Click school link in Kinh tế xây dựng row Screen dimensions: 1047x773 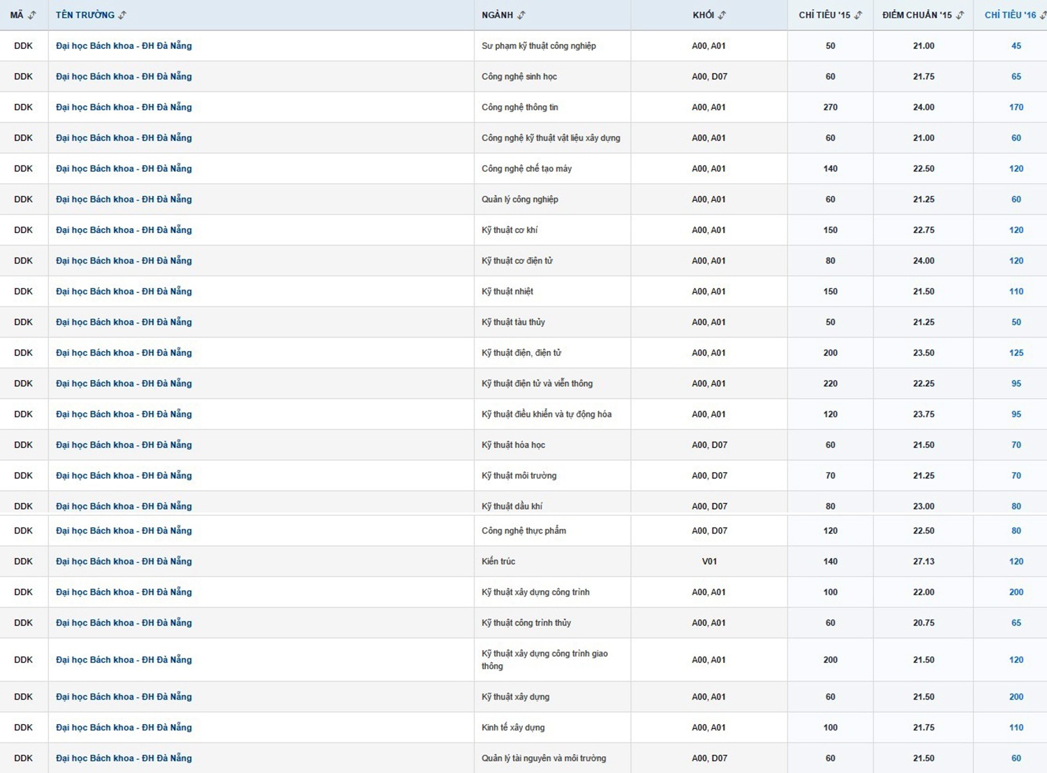(x=124, y=728)
